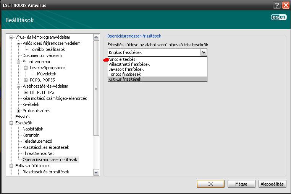The width and height of the screenshot is (291, 194).
Task: Select Valós idejű fájlrendszervédelem tree item
Action: [52, 43]
